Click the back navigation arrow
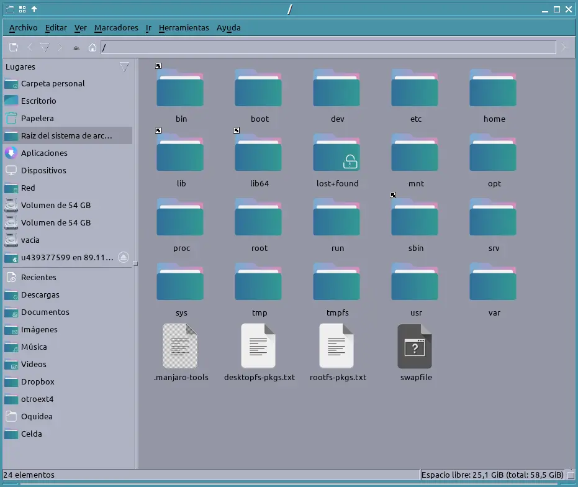 29,47
